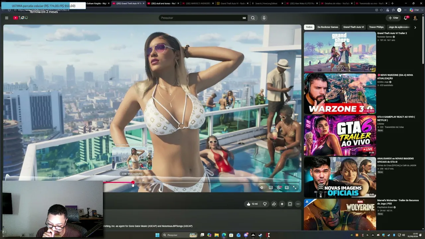This screenshot has height=239, width=425.
Task: Start voice search with microphone
Action: [264, 18]
